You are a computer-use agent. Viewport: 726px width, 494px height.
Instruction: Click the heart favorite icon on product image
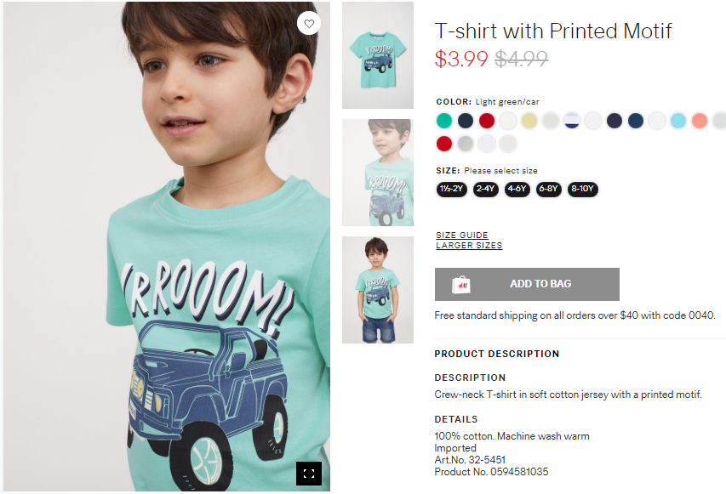309,23
